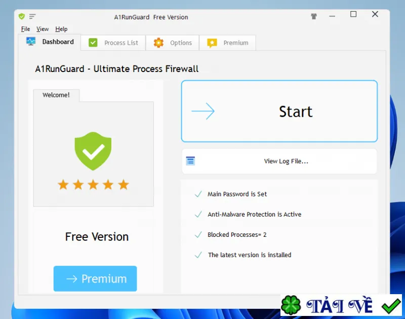The image size is (405, 319).
Task: Click the Free Version label
Action: [97, 237]
